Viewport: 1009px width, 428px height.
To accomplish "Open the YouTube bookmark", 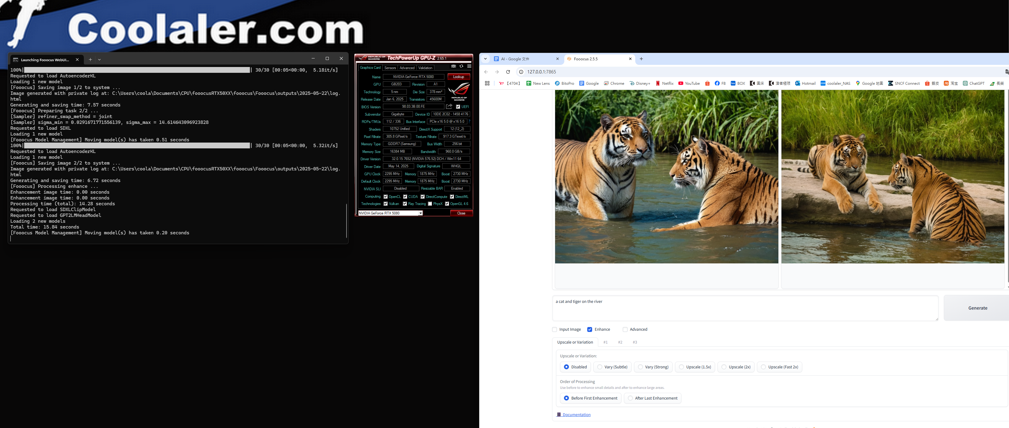I will point(689,84).
